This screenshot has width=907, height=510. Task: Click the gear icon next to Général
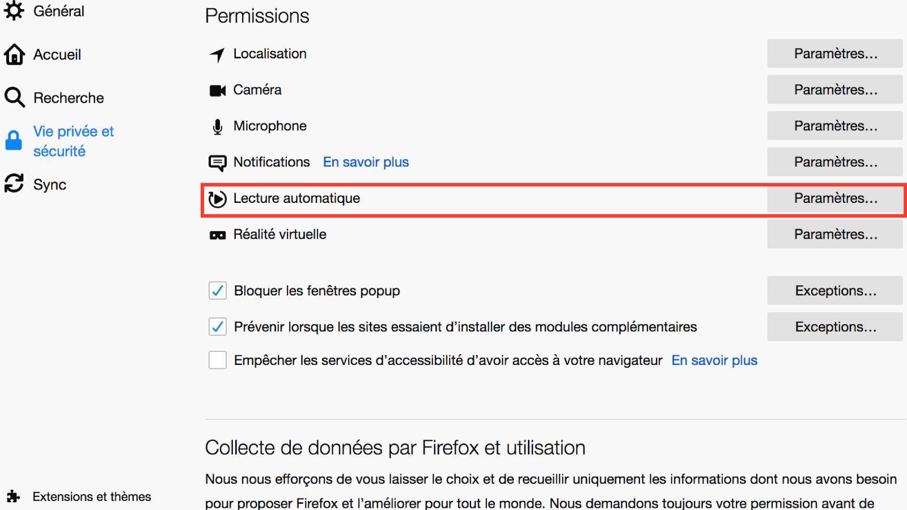[x=14, y=10]
